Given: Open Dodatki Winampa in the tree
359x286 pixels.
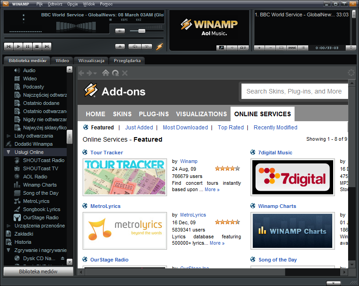Looking at the screenshot, I should 34,144.
